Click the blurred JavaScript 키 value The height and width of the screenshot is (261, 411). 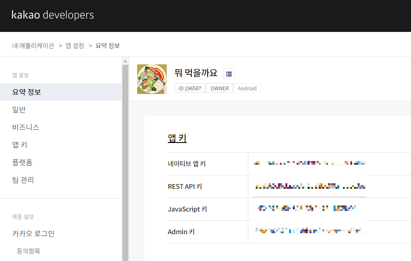pos(306,208)
